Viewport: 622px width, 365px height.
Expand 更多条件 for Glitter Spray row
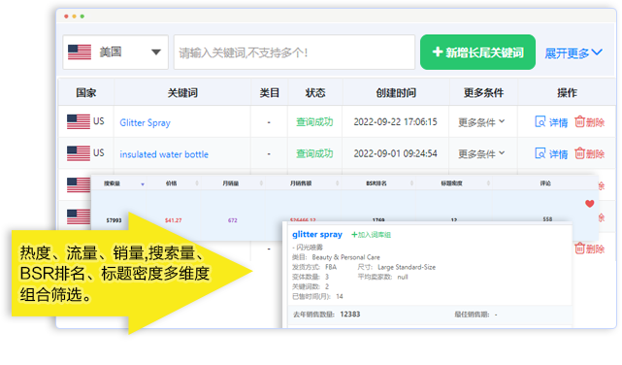click(x=481, y=122)
